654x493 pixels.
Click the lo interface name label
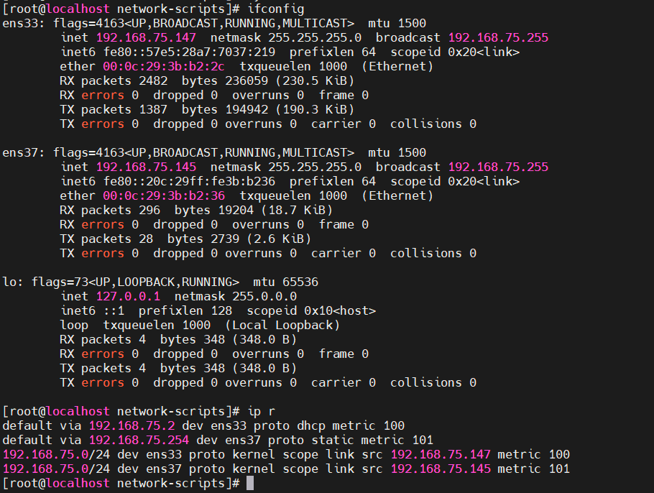[x=9, y=282]
